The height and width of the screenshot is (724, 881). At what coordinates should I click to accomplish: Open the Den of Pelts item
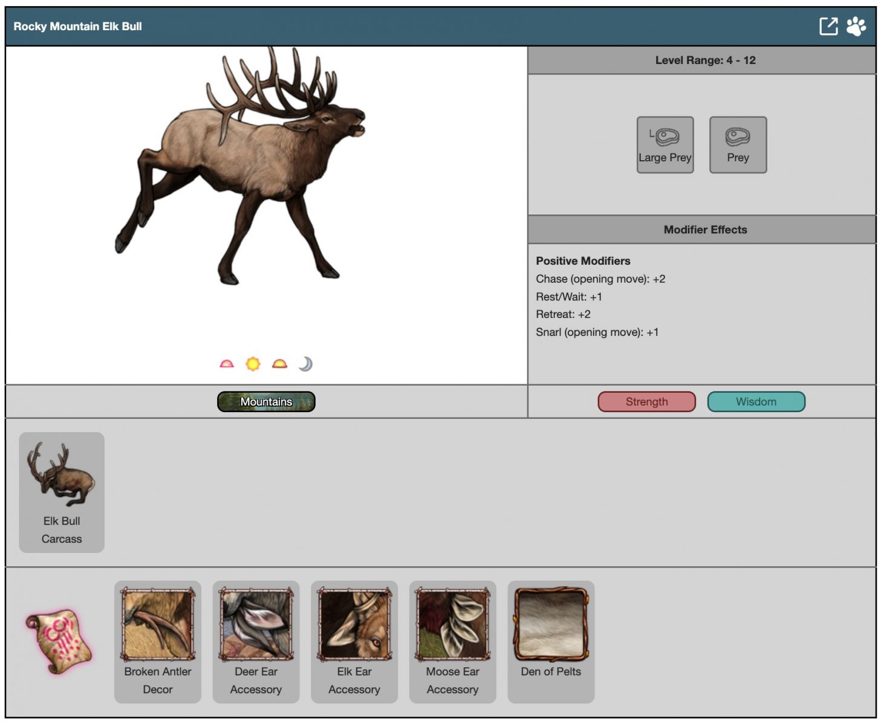click(x=551, y=641)
